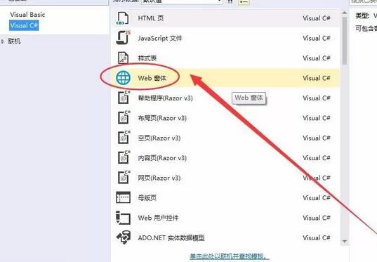Choose the Web 窗体 list entry
The width and height of the screenshot is (377, 262).
pos(225,78)
